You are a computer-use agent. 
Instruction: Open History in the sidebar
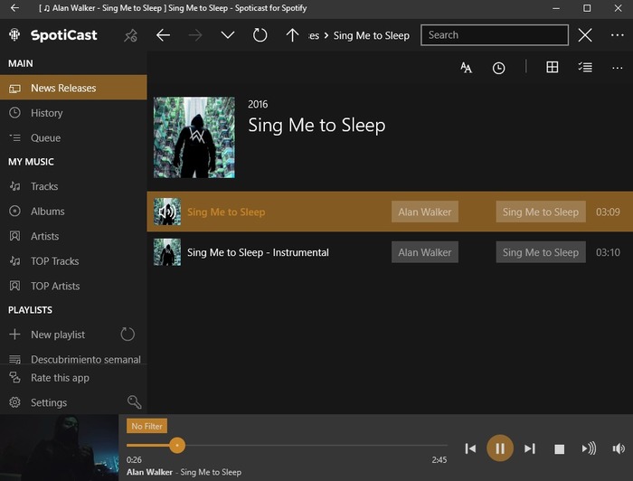coord(47,113)
